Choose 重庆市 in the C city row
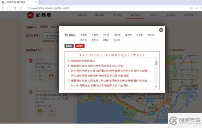 (105, 71)
